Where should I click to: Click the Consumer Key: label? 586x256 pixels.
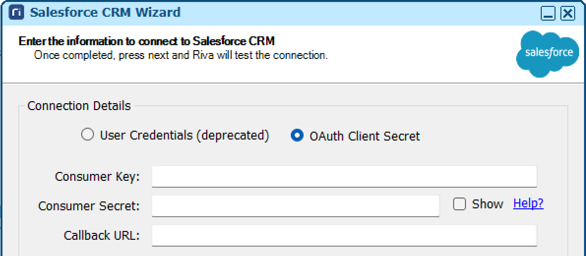[97, 176]
